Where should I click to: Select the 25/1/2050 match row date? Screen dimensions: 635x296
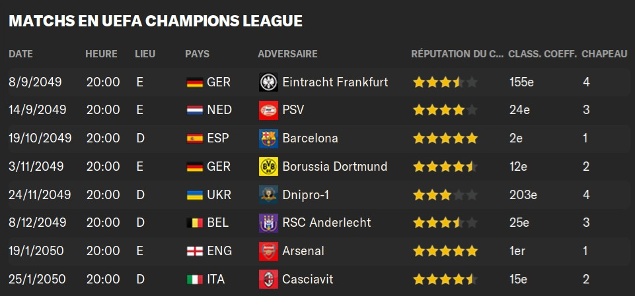[37, 280]
